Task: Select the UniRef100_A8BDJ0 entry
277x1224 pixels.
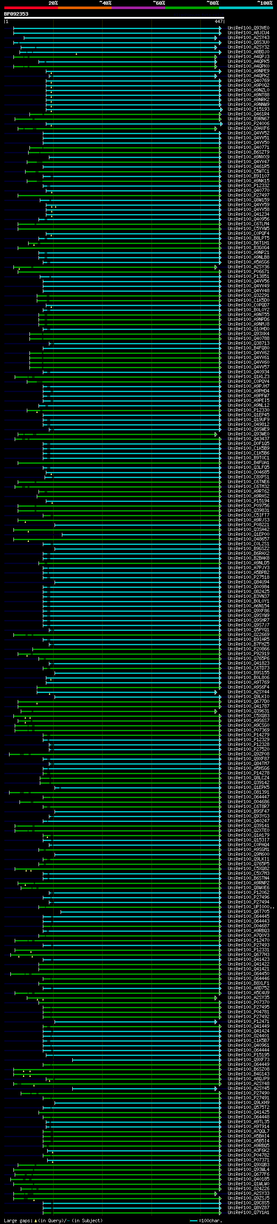Action: click(248, 52)
